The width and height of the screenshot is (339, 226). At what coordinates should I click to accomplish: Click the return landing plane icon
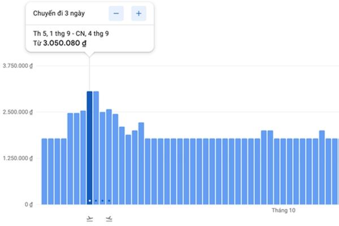point(109,218)
